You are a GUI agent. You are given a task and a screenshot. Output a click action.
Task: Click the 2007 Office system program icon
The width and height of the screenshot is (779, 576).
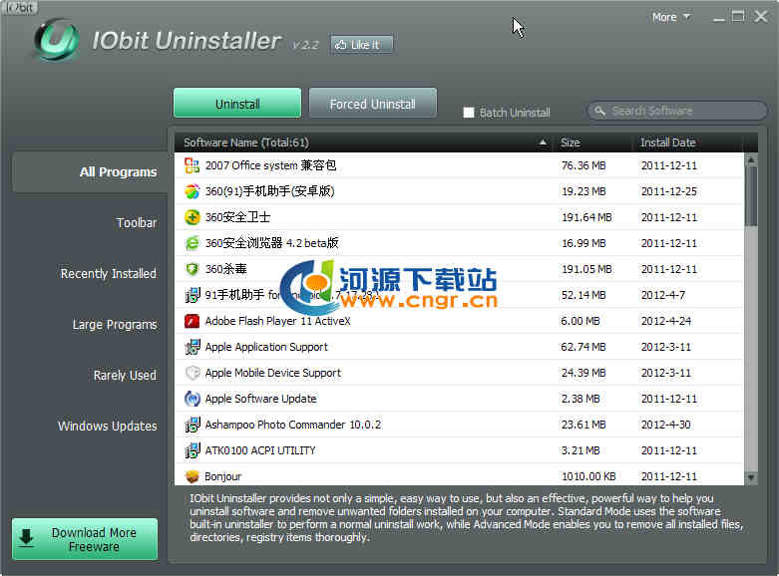click(192, 165)
